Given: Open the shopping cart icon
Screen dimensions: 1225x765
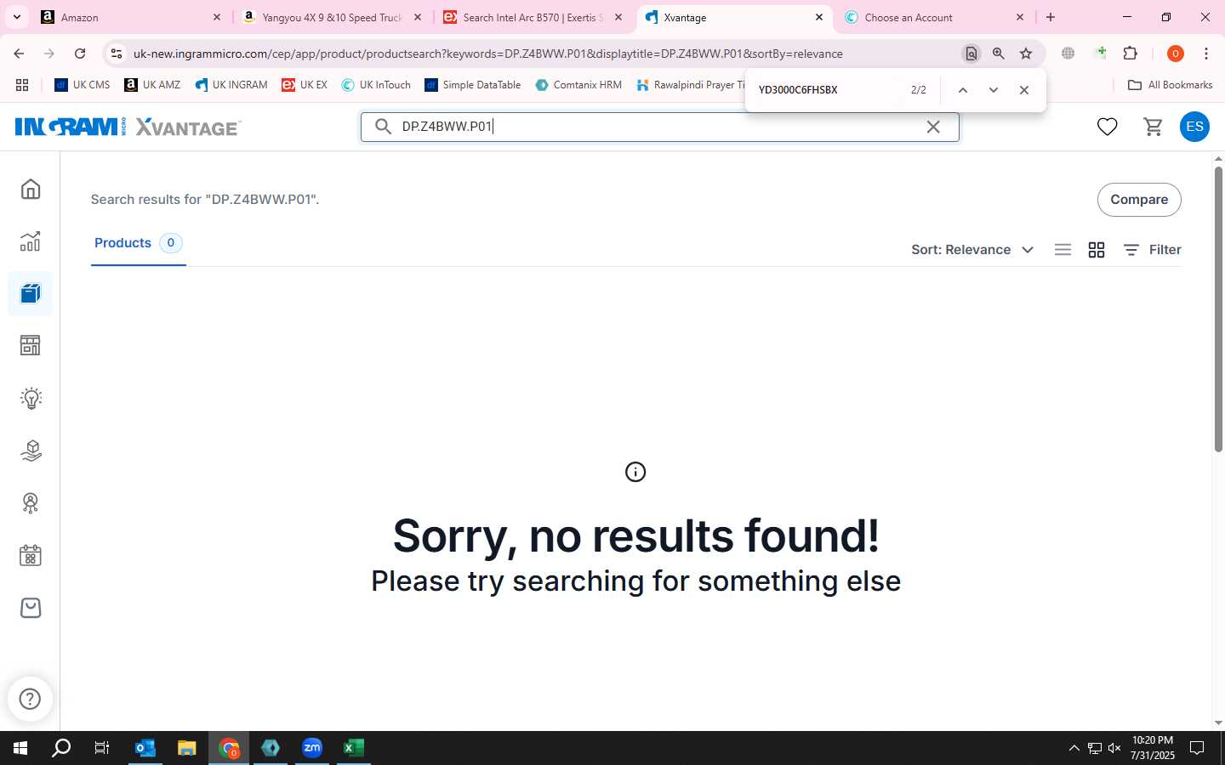Looking at the screenshot, I should (x=1153, y=127).
